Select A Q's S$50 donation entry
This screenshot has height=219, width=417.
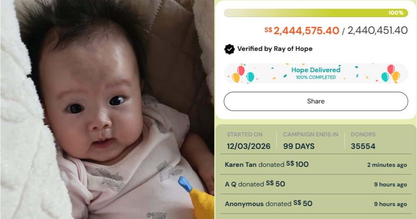316,184
